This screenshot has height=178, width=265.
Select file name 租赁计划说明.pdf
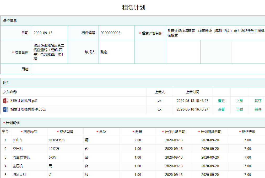pos(24,101)
